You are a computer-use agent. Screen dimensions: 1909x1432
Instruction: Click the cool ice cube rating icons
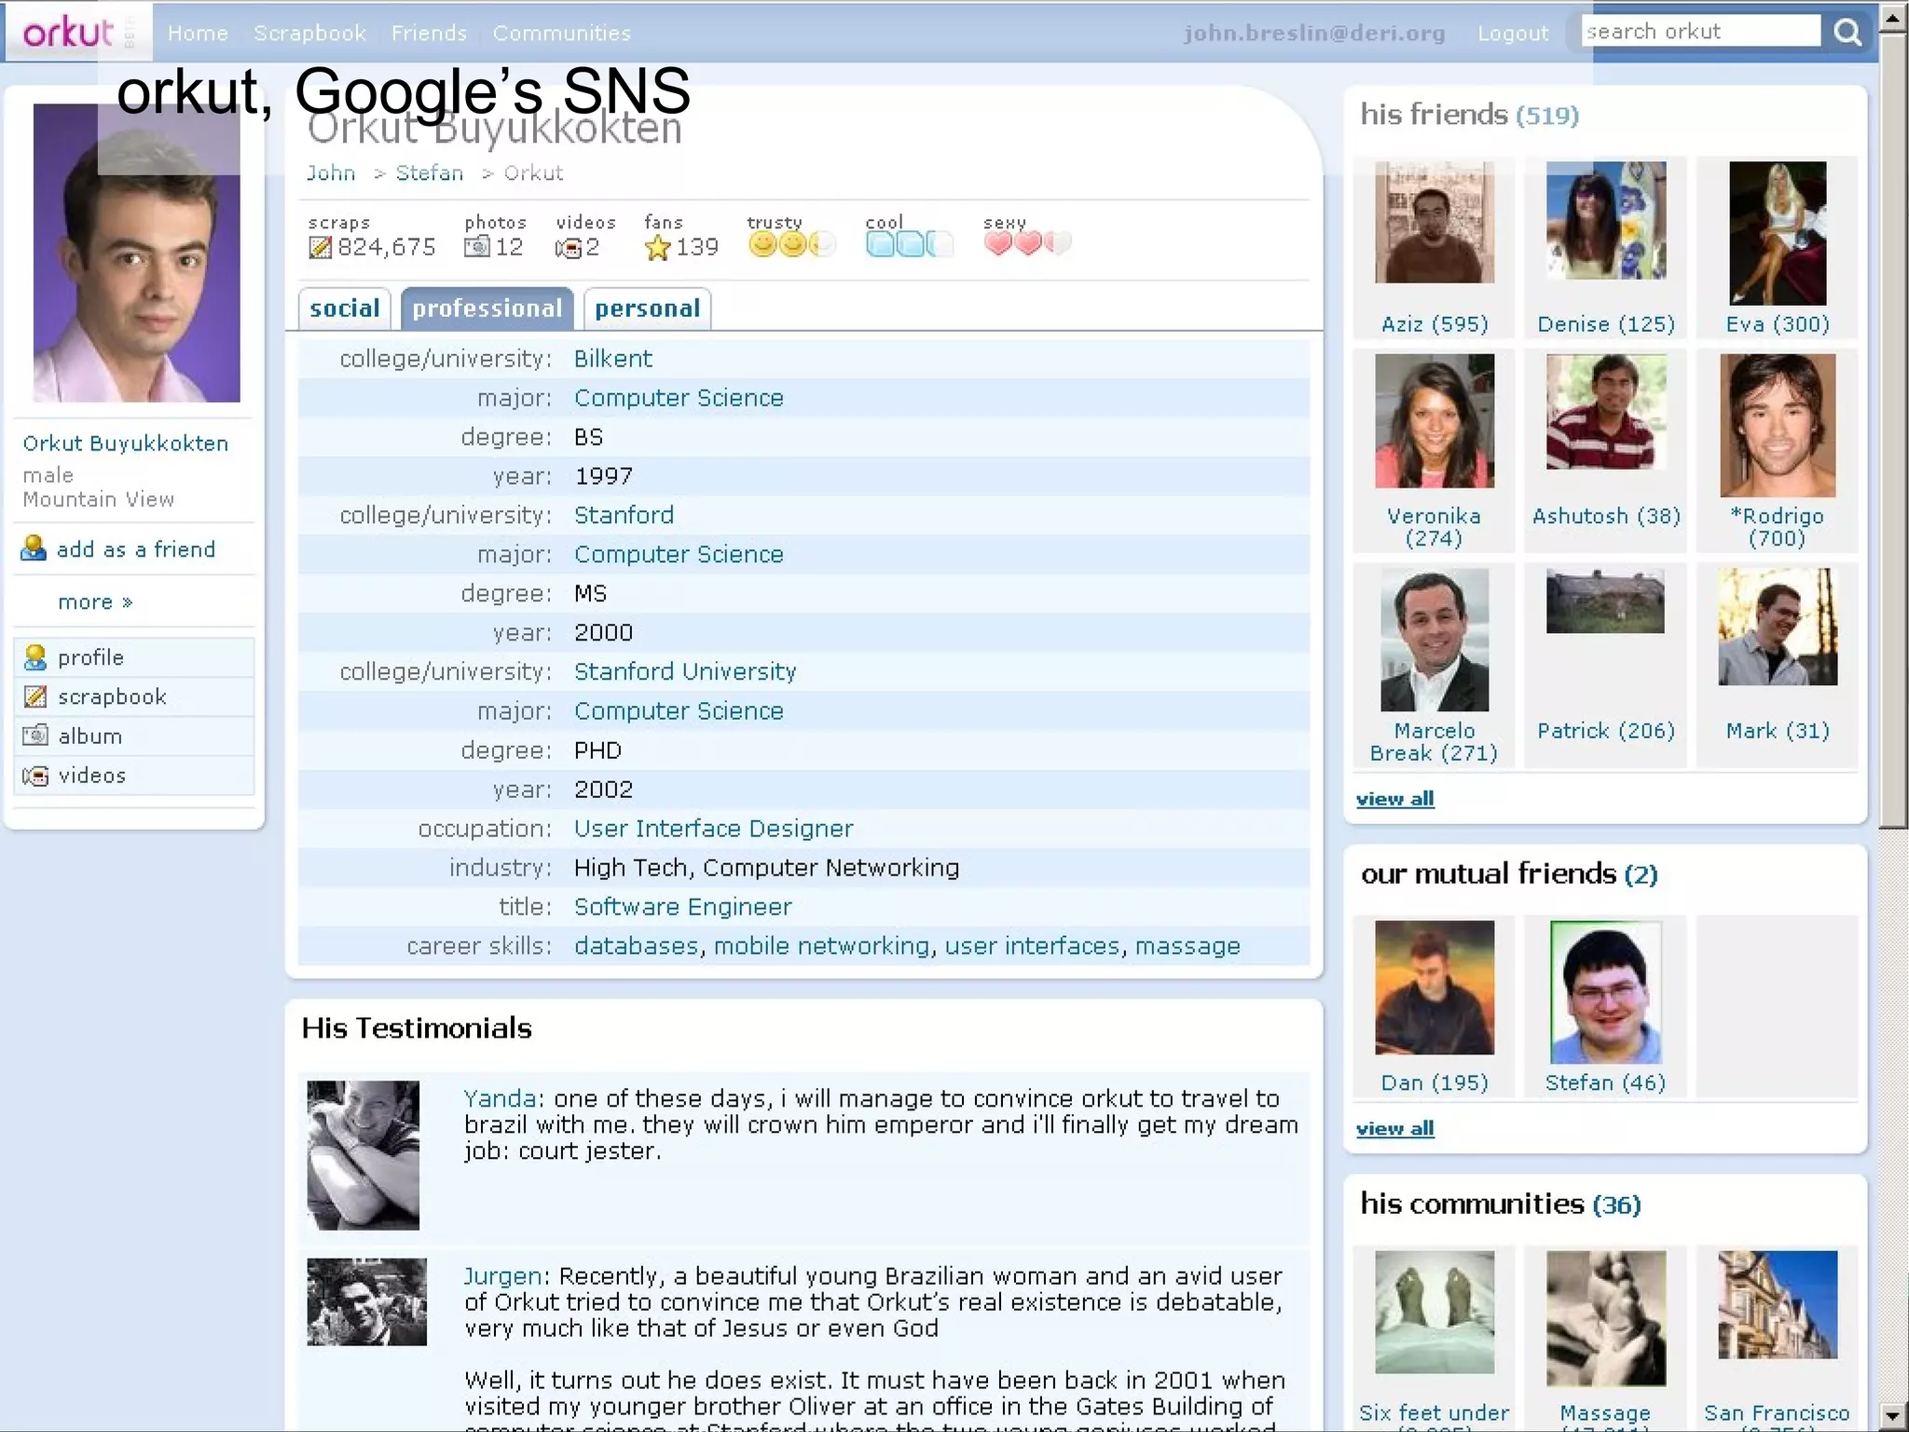[909, 244]
